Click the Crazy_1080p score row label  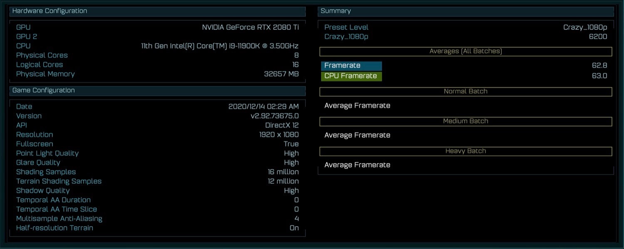[346, 37]
